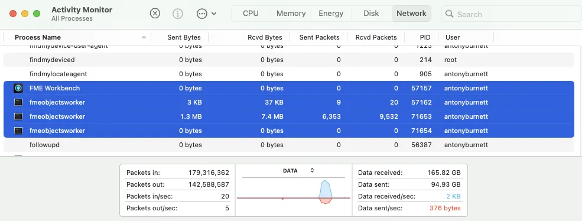Select the followupd process row

[x=289, y=145]
